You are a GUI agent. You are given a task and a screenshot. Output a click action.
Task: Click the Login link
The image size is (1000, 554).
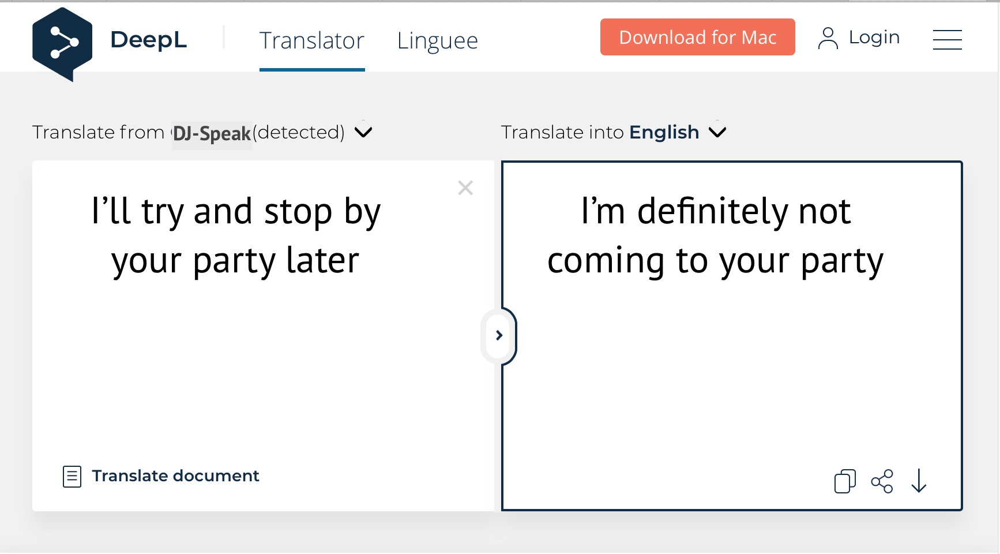[x=874, y=37]
